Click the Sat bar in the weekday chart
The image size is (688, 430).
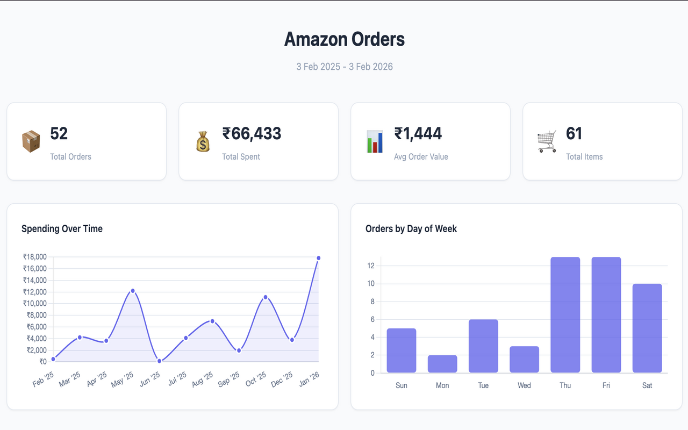click(647, 328)
